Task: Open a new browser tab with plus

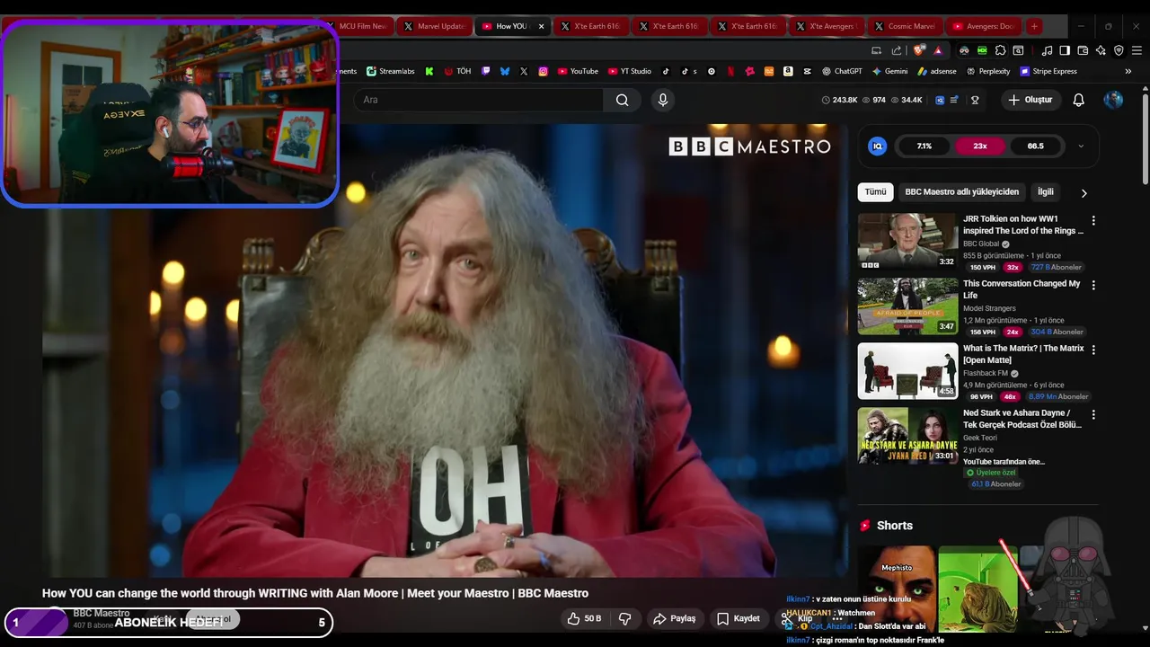Action: (1034, 26)
